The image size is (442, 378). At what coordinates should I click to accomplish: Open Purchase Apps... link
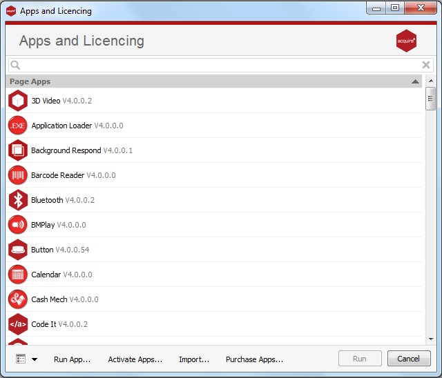pos(255,359)
